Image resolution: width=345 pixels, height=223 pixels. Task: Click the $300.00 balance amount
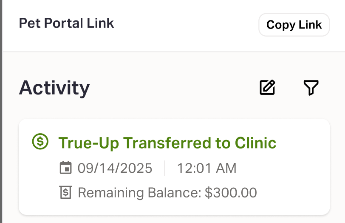coord(231,193)
